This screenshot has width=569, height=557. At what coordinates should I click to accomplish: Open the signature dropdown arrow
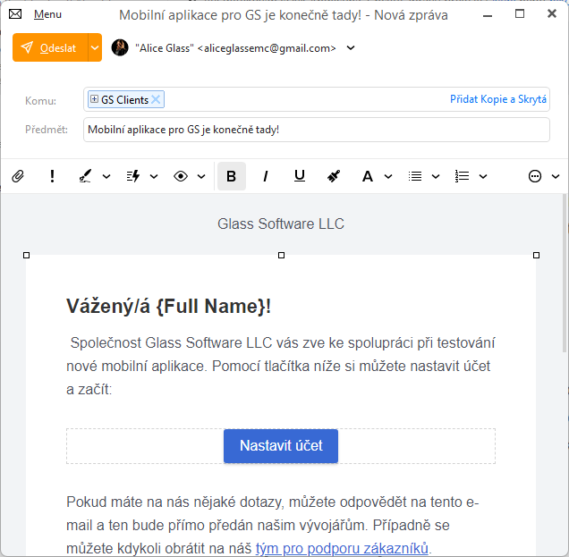tap(106, 177)
